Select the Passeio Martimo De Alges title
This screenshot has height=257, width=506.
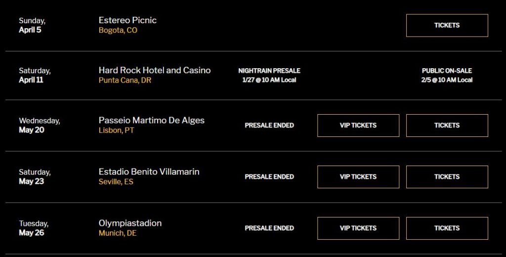[152, 120]
